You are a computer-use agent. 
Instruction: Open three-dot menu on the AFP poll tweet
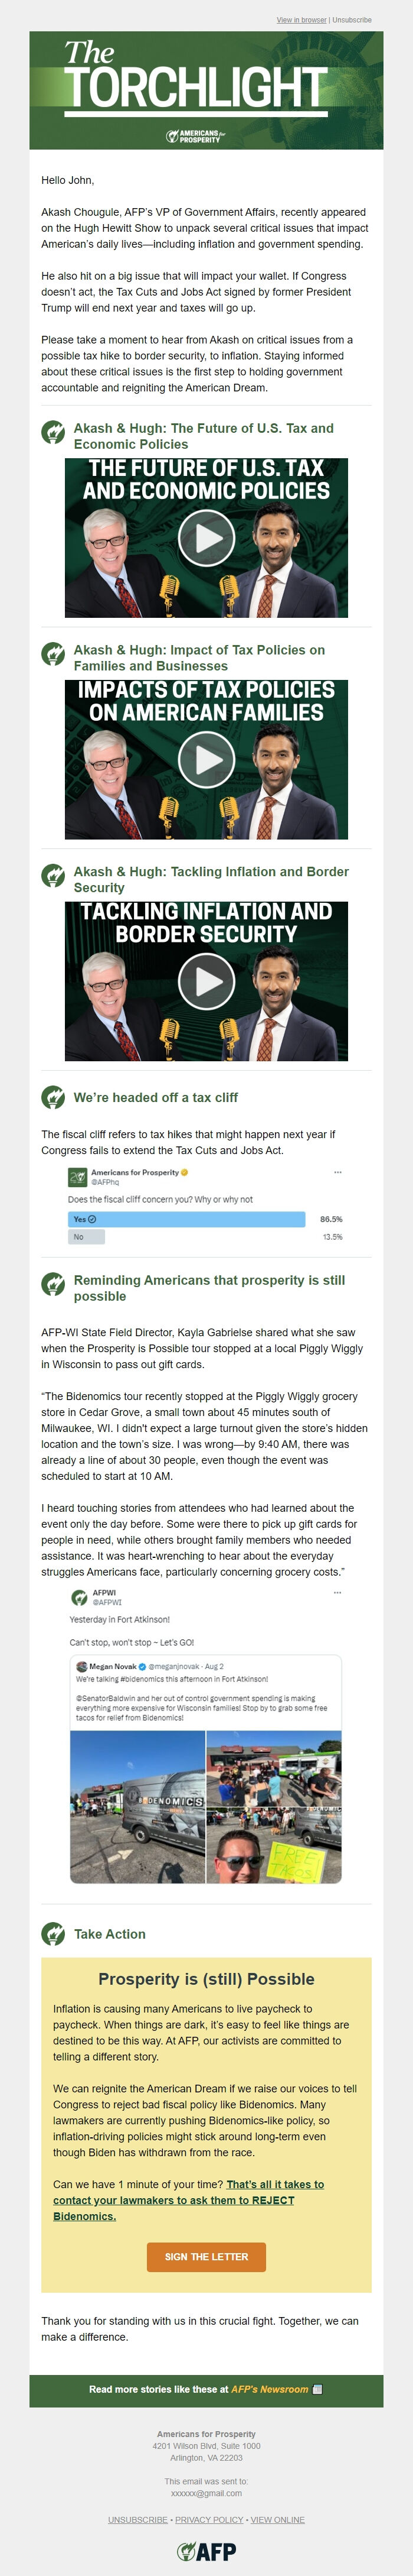(337, 1172)
